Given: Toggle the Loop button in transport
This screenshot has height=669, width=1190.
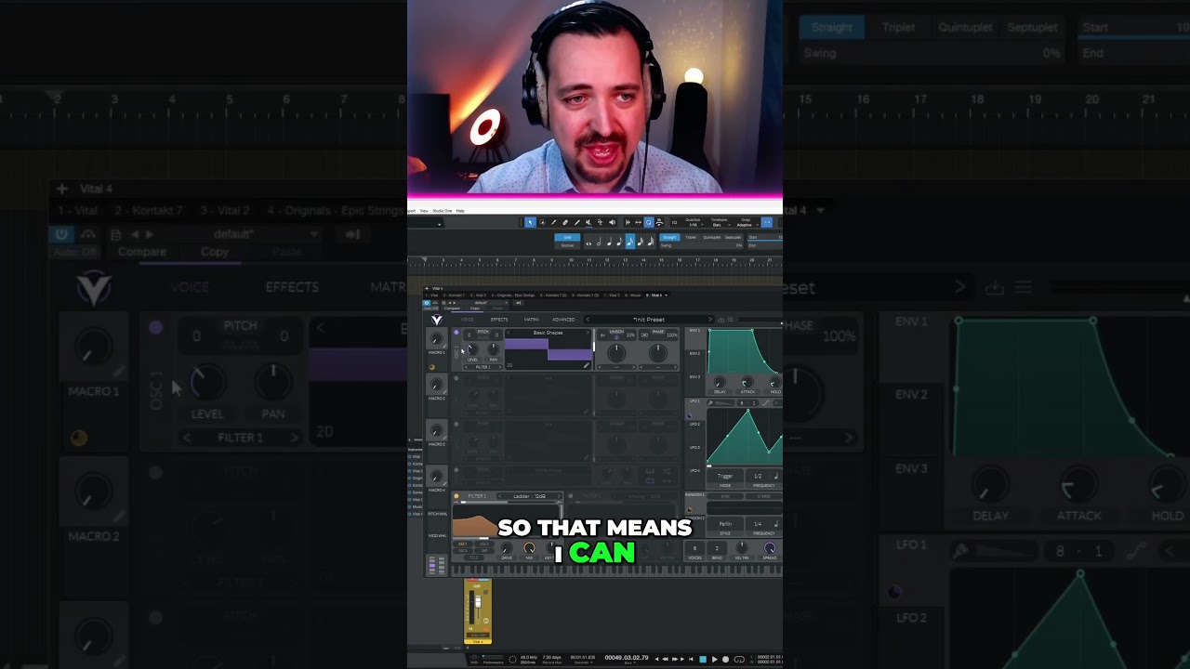Looking at the screenshot, I should (x=739, y=659).
